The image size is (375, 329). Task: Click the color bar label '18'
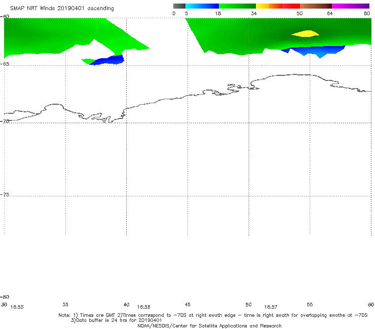218,13
